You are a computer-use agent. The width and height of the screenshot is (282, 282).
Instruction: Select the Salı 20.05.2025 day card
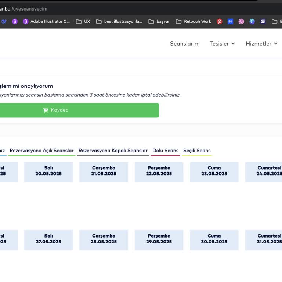48,172
